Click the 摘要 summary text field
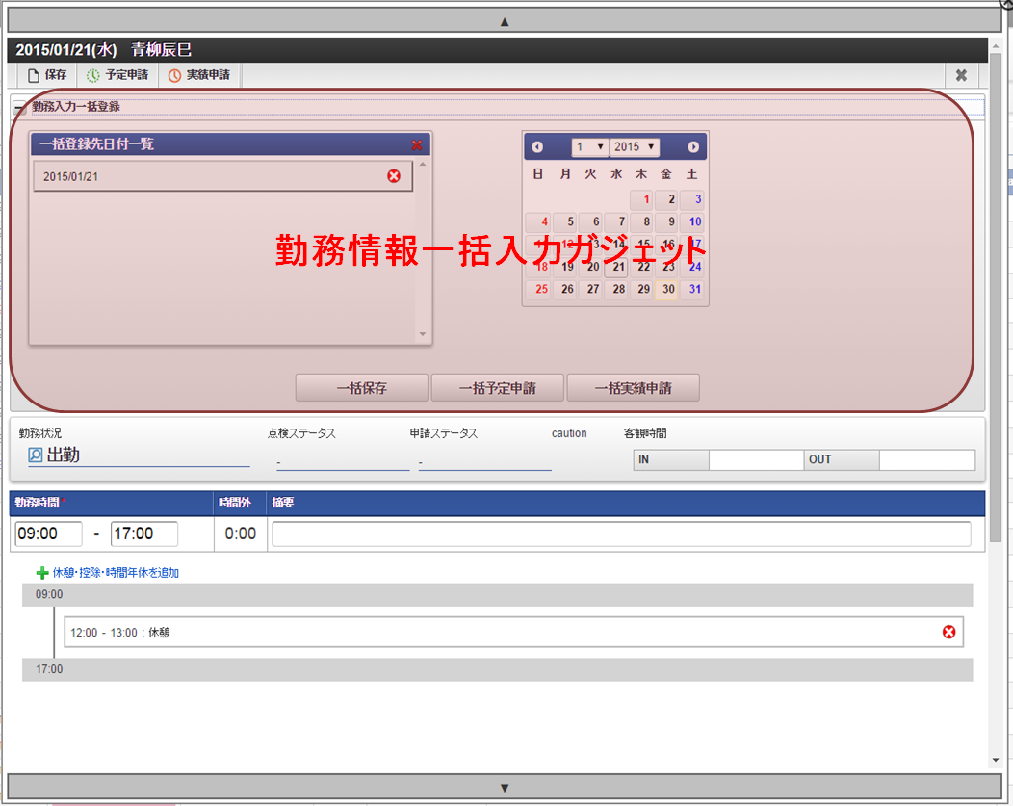 (x=621, y=534)
